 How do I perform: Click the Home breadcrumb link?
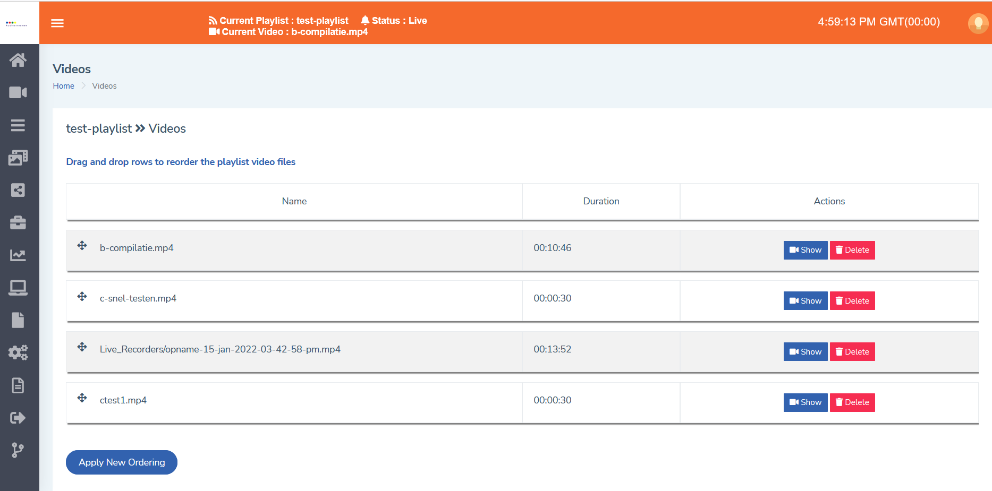63,86
